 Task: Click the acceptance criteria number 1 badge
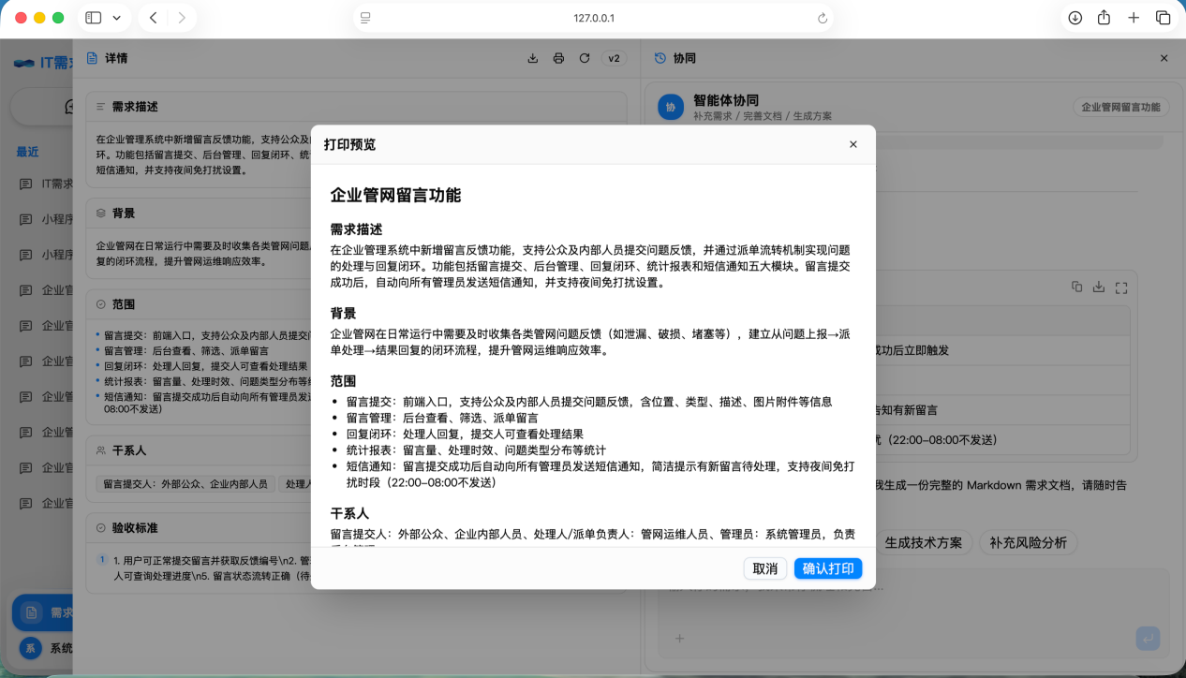click(x=101, y=560)
